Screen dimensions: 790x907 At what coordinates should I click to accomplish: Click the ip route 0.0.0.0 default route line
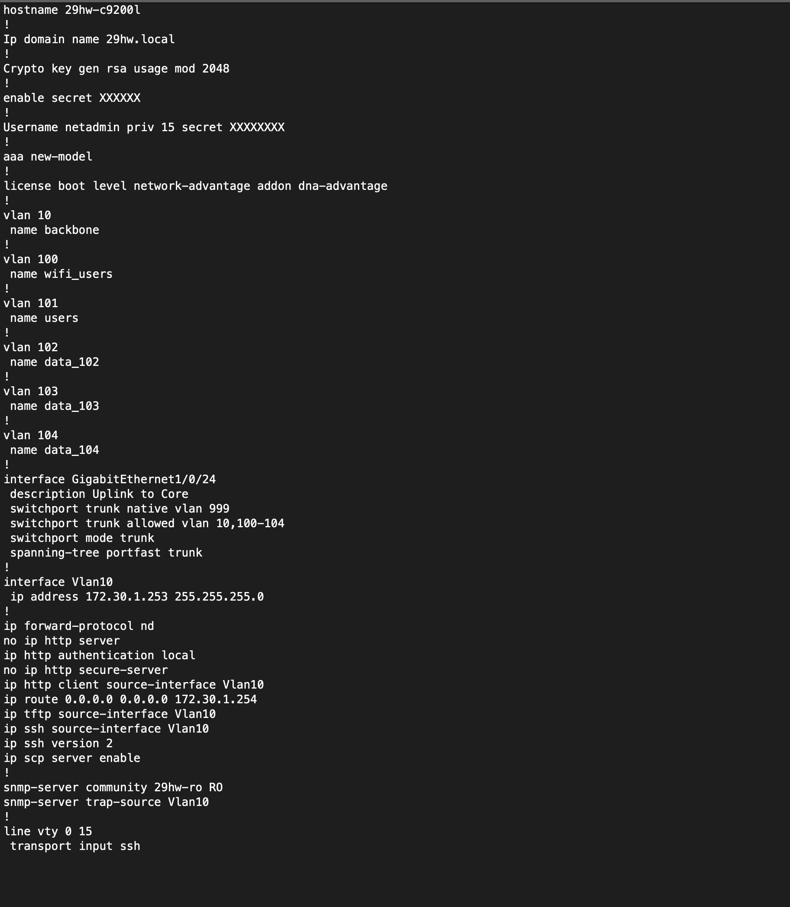pyautogui.click(x=130, y=700)
